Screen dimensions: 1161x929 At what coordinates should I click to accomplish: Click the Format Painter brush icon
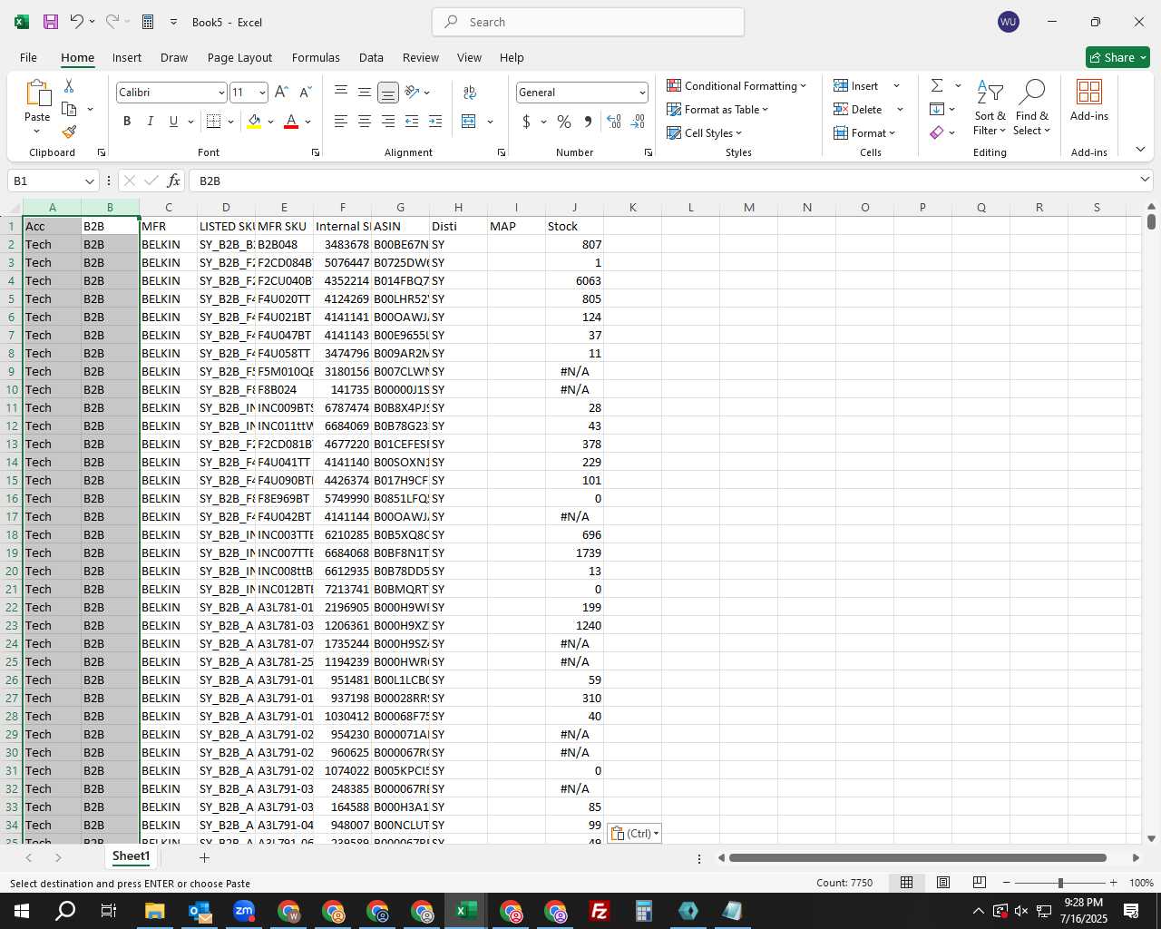pyautogui.click(x=69, y=132)
